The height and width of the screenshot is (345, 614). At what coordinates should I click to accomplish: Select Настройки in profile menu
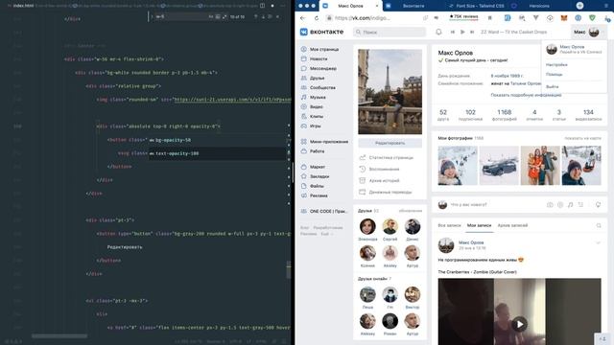[556, 64]
